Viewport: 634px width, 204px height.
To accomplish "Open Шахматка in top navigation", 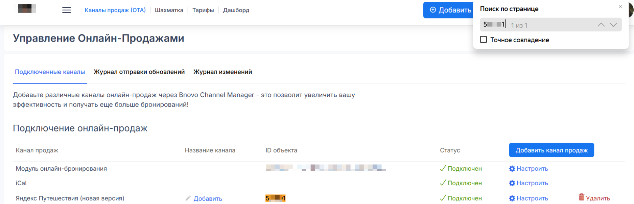I will pos(169,10).
